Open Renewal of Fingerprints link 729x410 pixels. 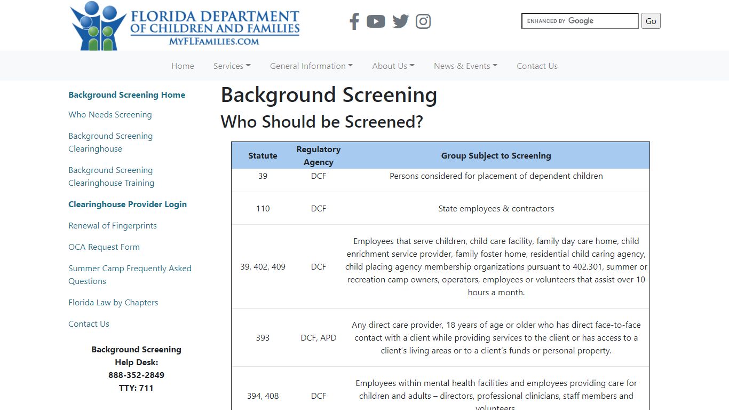pos(113,226)
